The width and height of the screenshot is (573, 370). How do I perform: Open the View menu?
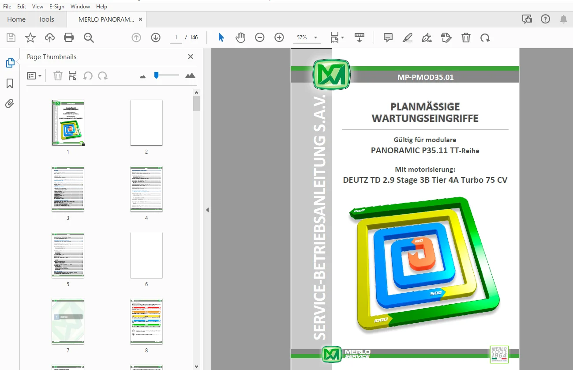(38, 7)
